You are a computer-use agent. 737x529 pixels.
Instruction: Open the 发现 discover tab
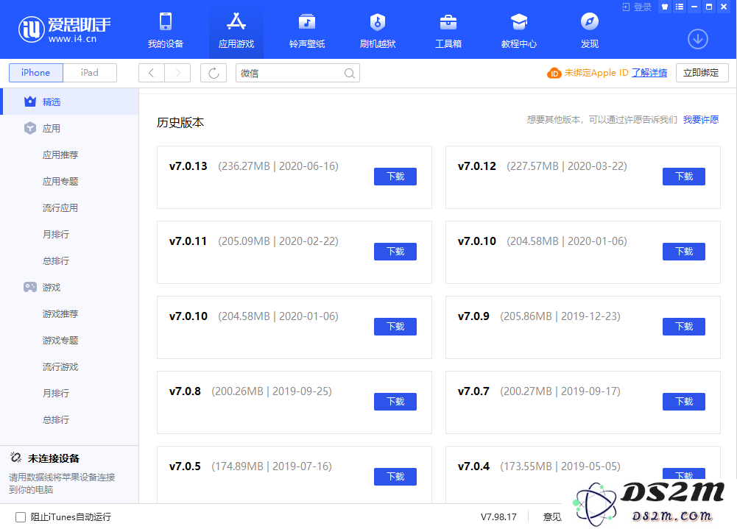(590, 31)
